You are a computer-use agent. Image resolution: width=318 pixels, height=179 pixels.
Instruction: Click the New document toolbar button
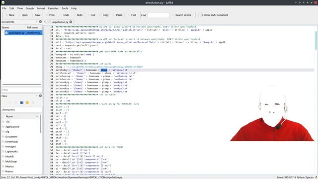10,15
